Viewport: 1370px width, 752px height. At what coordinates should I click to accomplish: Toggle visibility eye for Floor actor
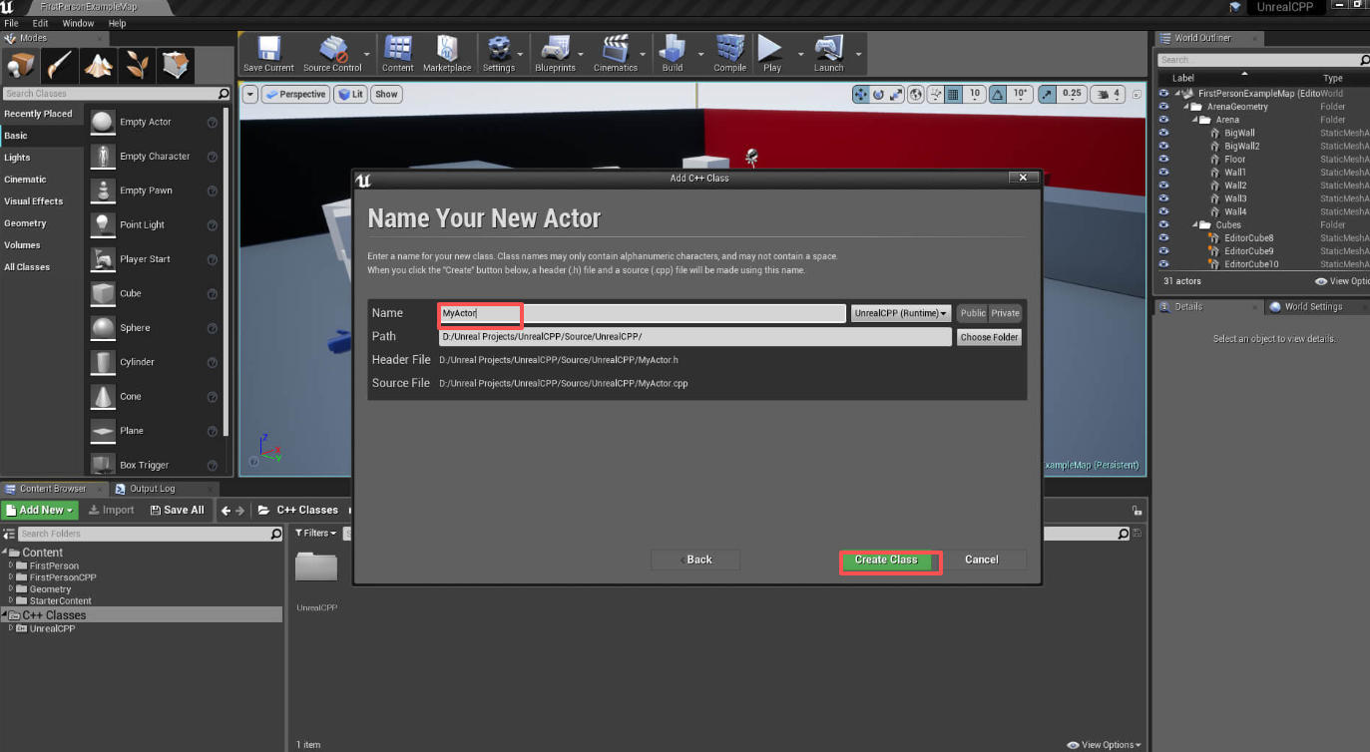click(x=1163, y=160)
